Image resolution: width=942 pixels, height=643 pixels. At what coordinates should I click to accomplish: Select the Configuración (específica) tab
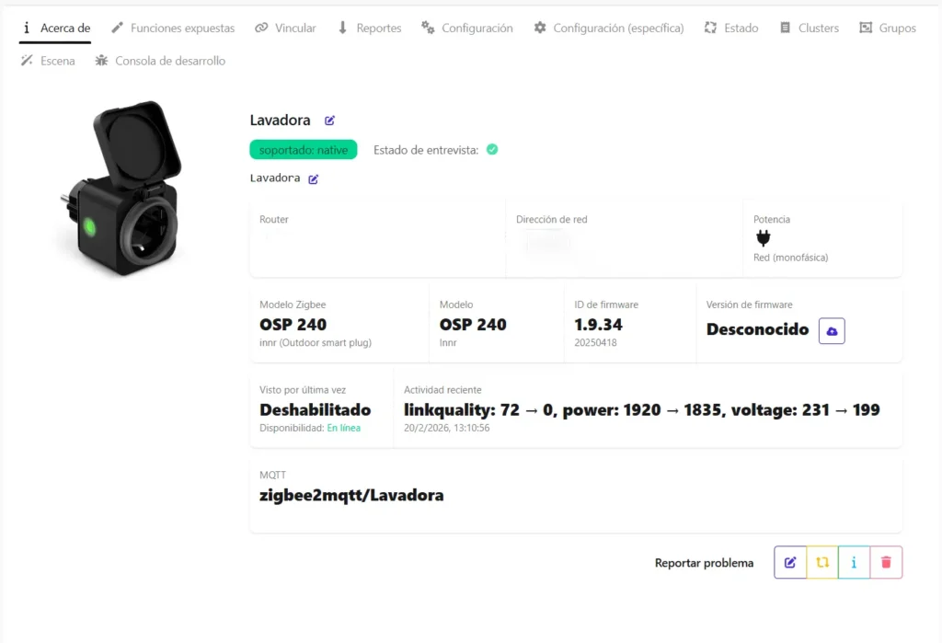coord(609,29)
